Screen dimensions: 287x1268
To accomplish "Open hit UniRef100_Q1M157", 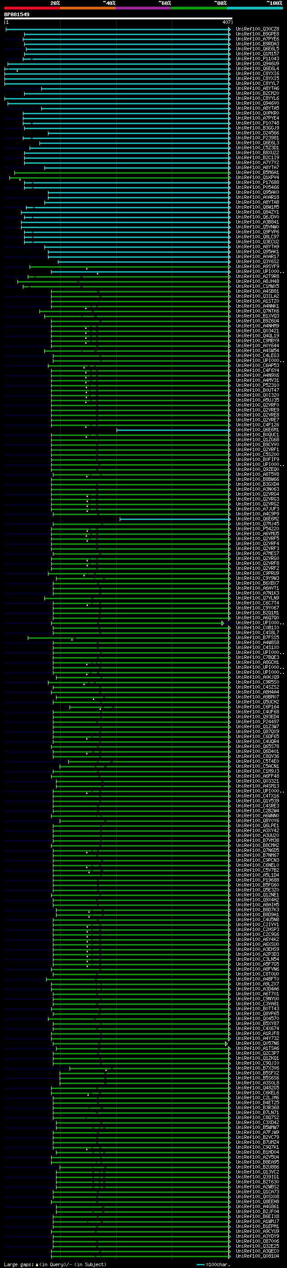I will (257, 54).
